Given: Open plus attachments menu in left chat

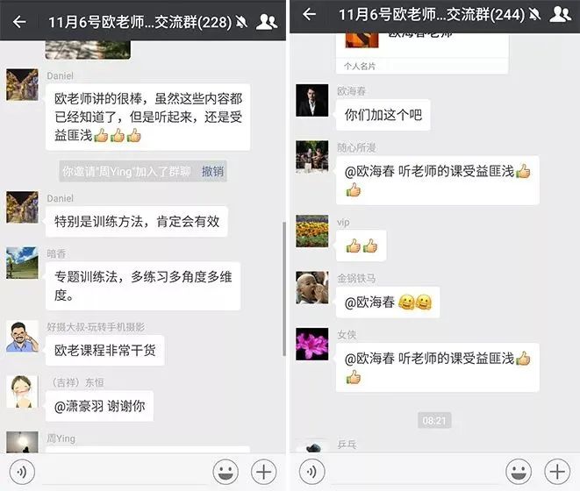Looking at the screenshot, I should pyautogui.click(x=264, y=472).
